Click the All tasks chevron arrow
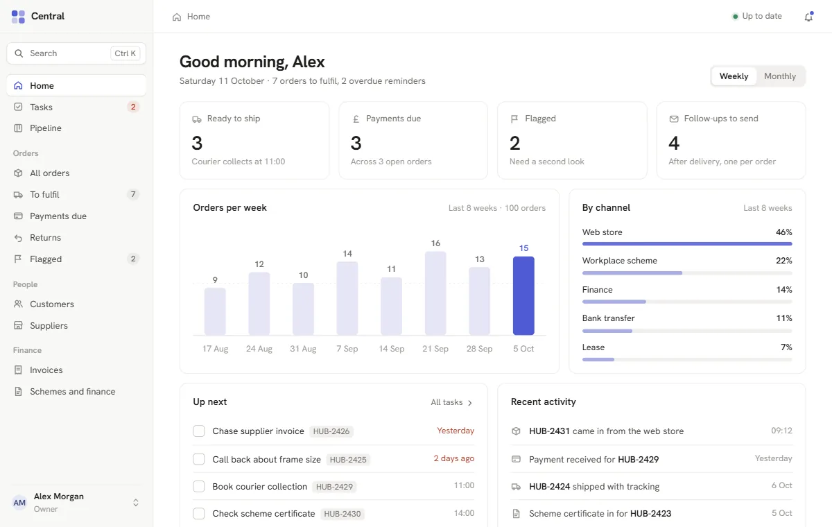 click(469, 403)
